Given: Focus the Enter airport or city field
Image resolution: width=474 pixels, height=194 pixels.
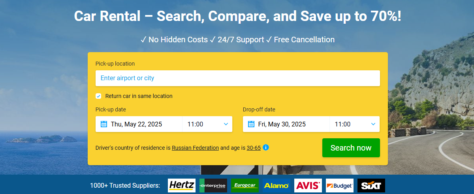Looking at the screenshot, I should (x=238, y=78).
